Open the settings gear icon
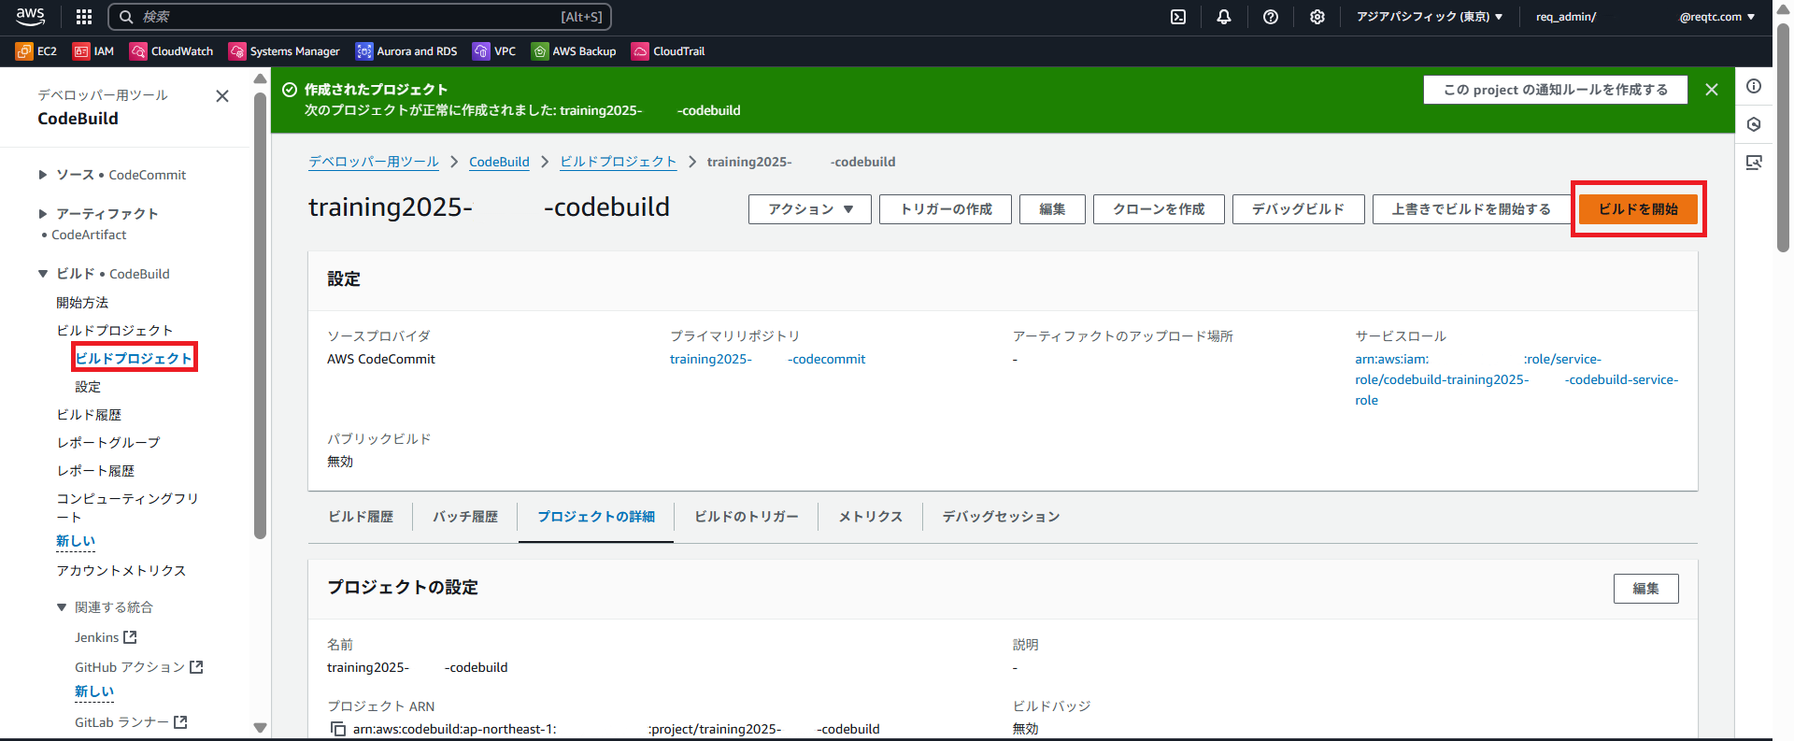The width and height of the screenshot is (1794, 741). [x=1317, y=17]
